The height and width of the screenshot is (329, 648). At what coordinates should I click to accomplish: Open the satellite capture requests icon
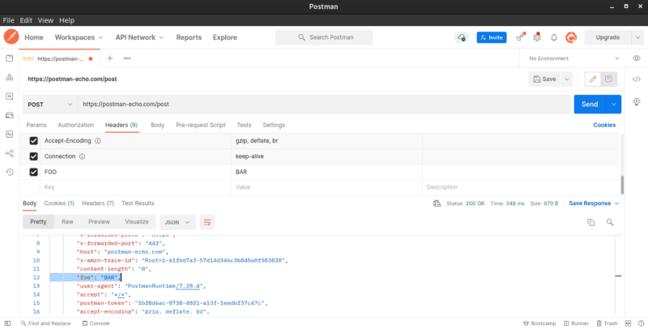(x=520, y=37)
